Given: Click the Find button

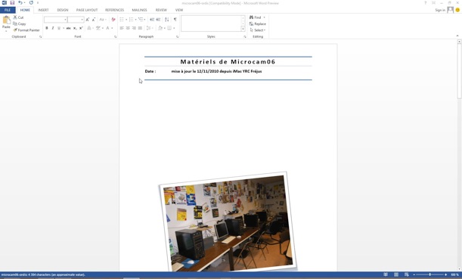Looking at the screenshot, I should coord(256,17).
